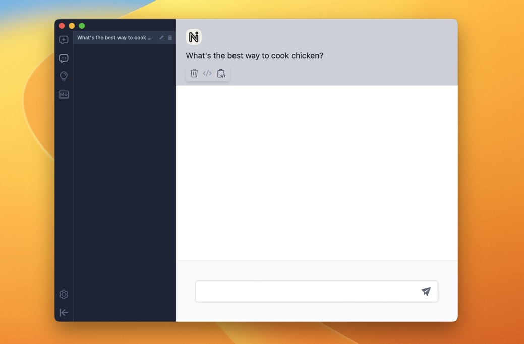Open the lightbulb prompts section

click(64, 76)
